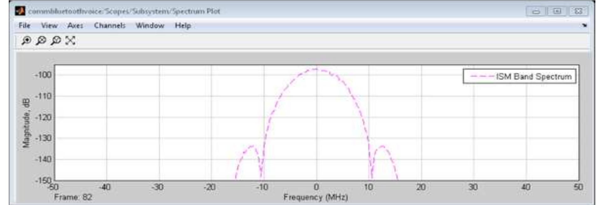This screenshot has width=601, height=205.
Task: Click the 40 frequency tick label
Action: [526, 187]
